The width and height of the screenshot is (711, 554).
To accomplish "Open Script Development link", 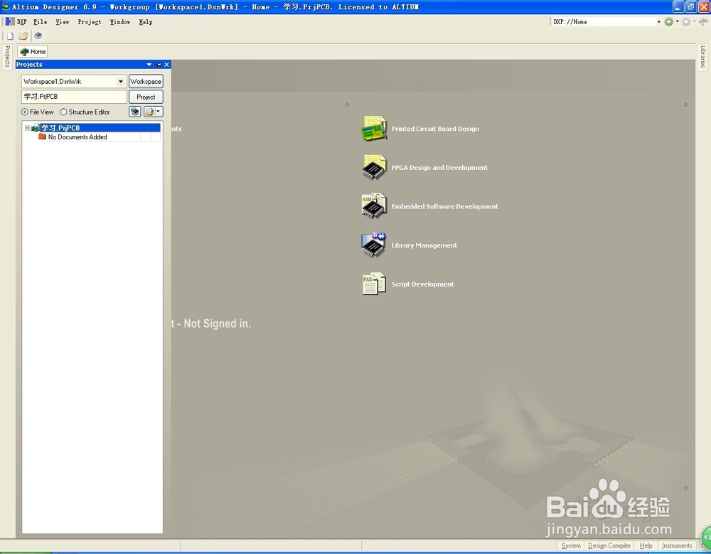I will tap(422, 284).
